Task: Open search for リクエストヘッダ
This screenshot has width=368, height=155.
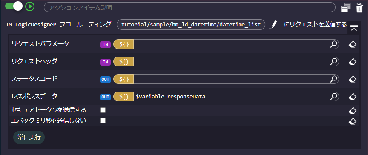Action: point(333,61)
